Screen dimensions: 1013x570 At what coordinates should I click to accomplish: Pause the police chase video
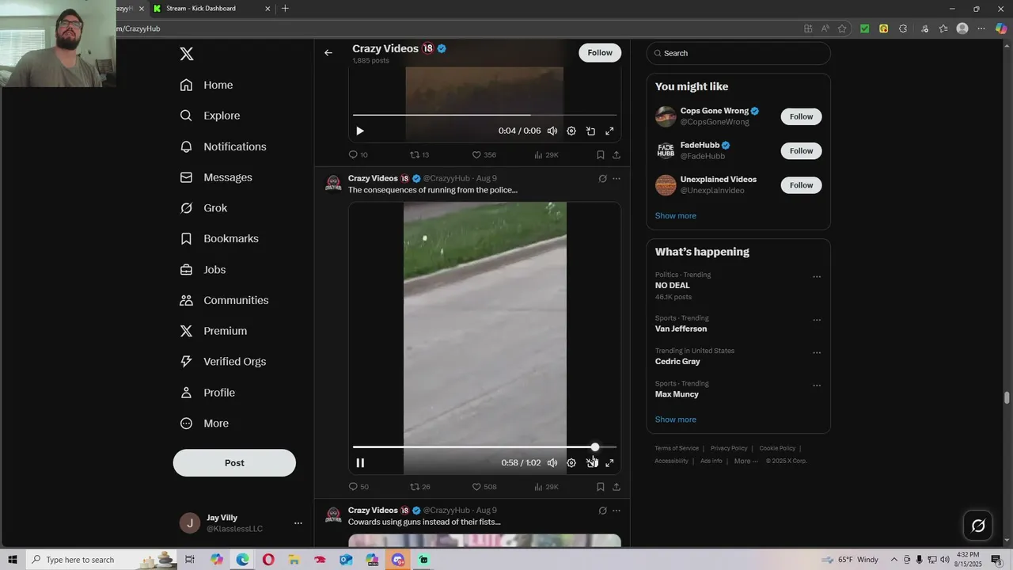point(360,463)
